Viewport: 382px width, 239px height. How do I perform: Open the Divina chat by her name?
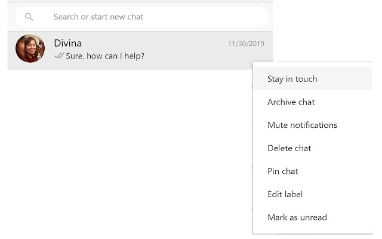(x=67, y=43)
